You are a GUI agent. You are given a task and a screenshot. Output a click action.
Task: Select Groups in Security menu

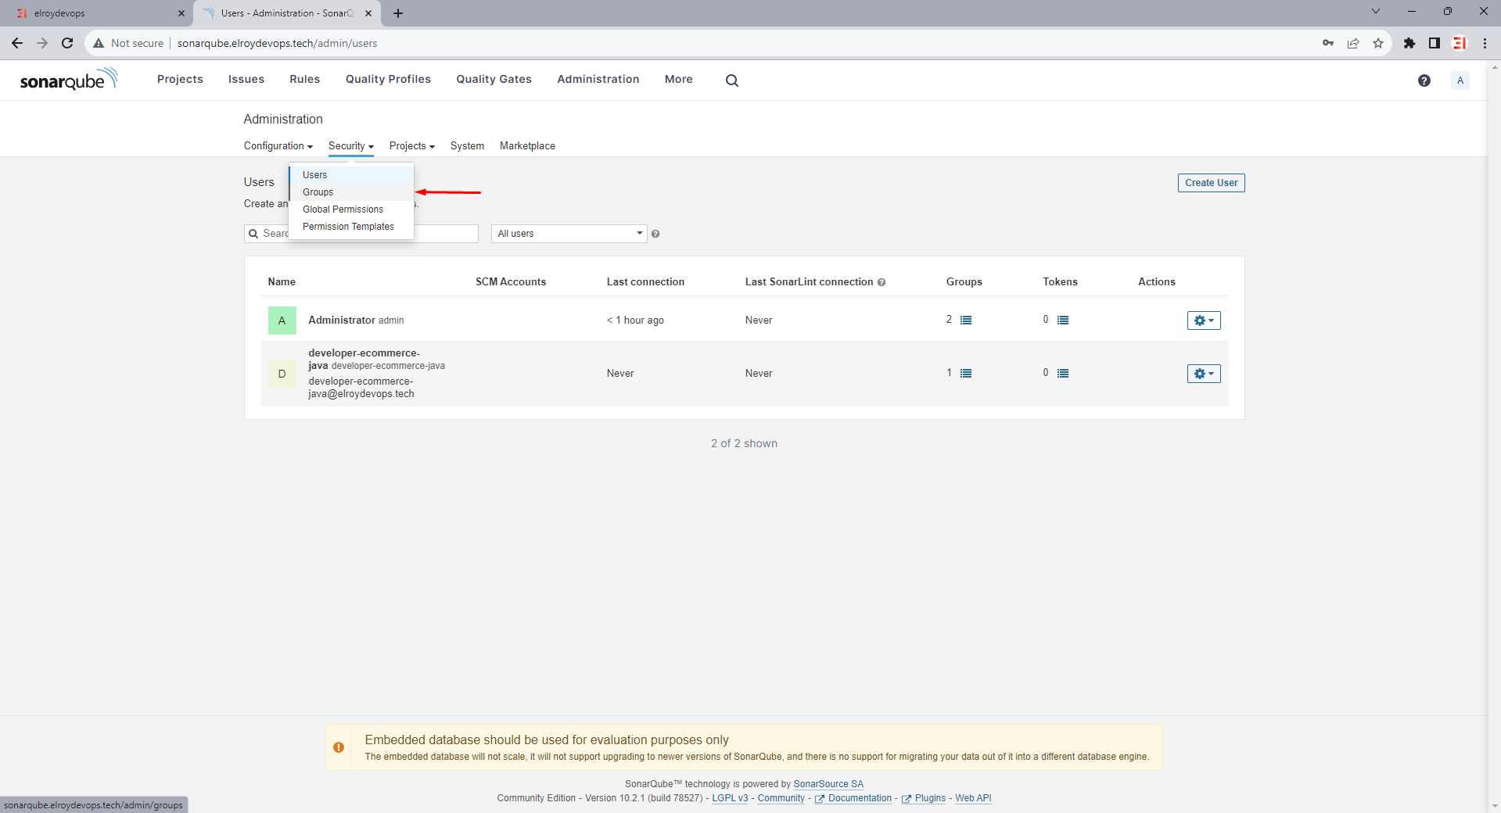(351, 192)
